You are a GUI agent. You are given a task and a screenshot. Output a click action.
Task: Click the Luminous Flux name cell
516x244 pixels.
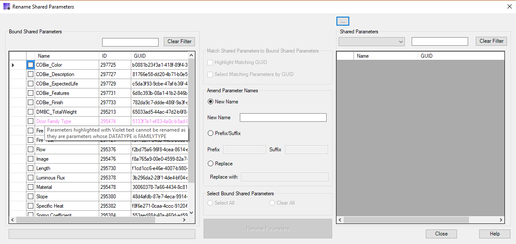67,178
